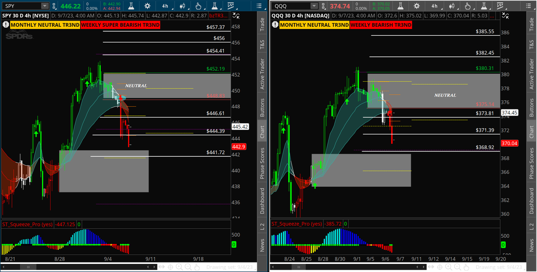The width and height of the screenshot is (537, 272).
Task: Open chart settings gear in SPY chart
Action: tap(148, 6)
